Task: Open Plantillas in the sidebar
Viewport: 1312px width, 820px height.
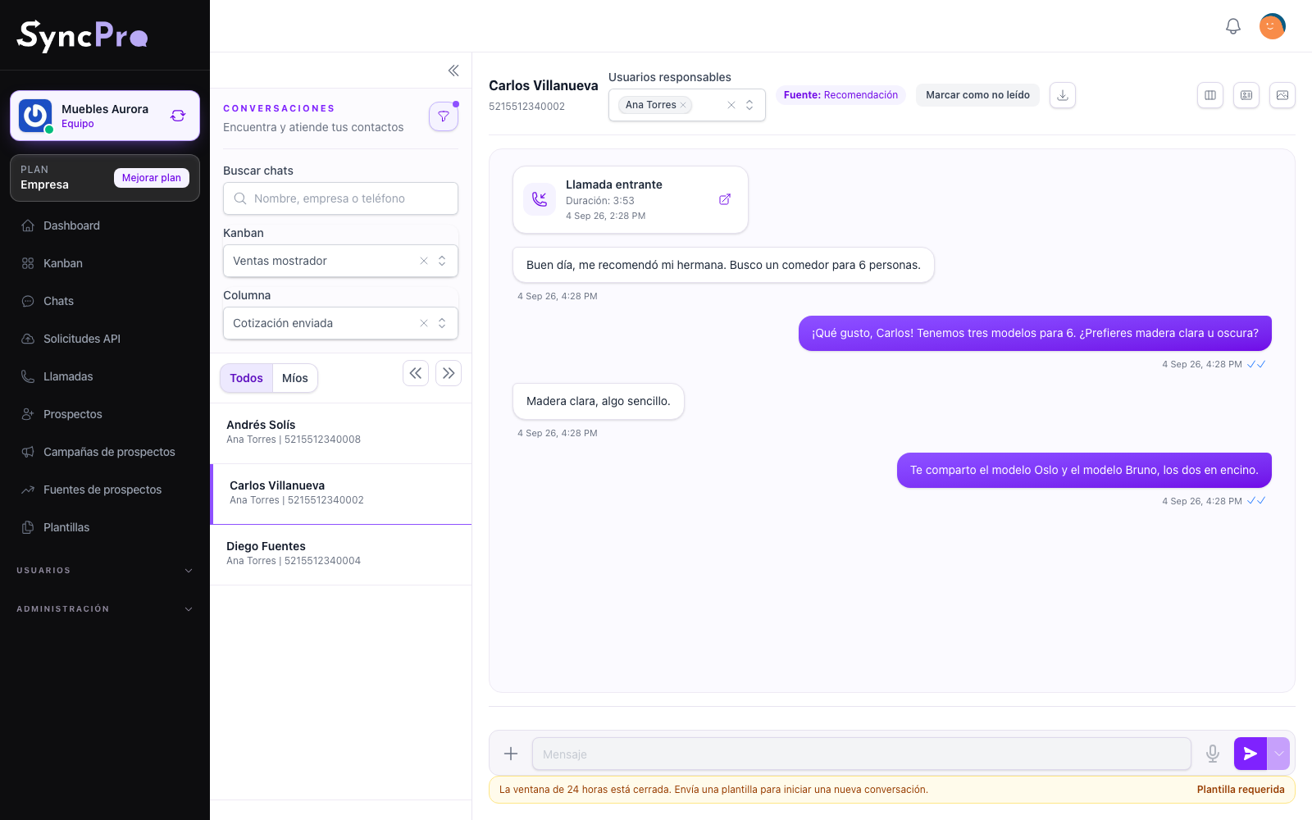Action: point(105,527)
